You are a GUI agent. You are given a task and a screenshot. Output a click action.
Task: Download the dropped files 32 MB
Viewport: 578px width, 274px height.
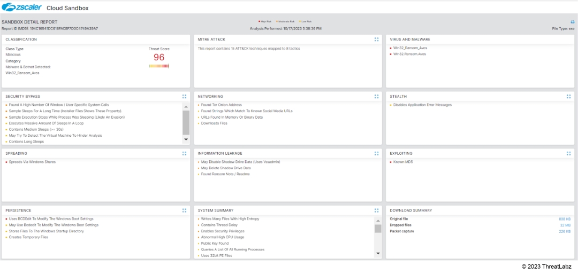pyautogui.click(x=565, y=225)
